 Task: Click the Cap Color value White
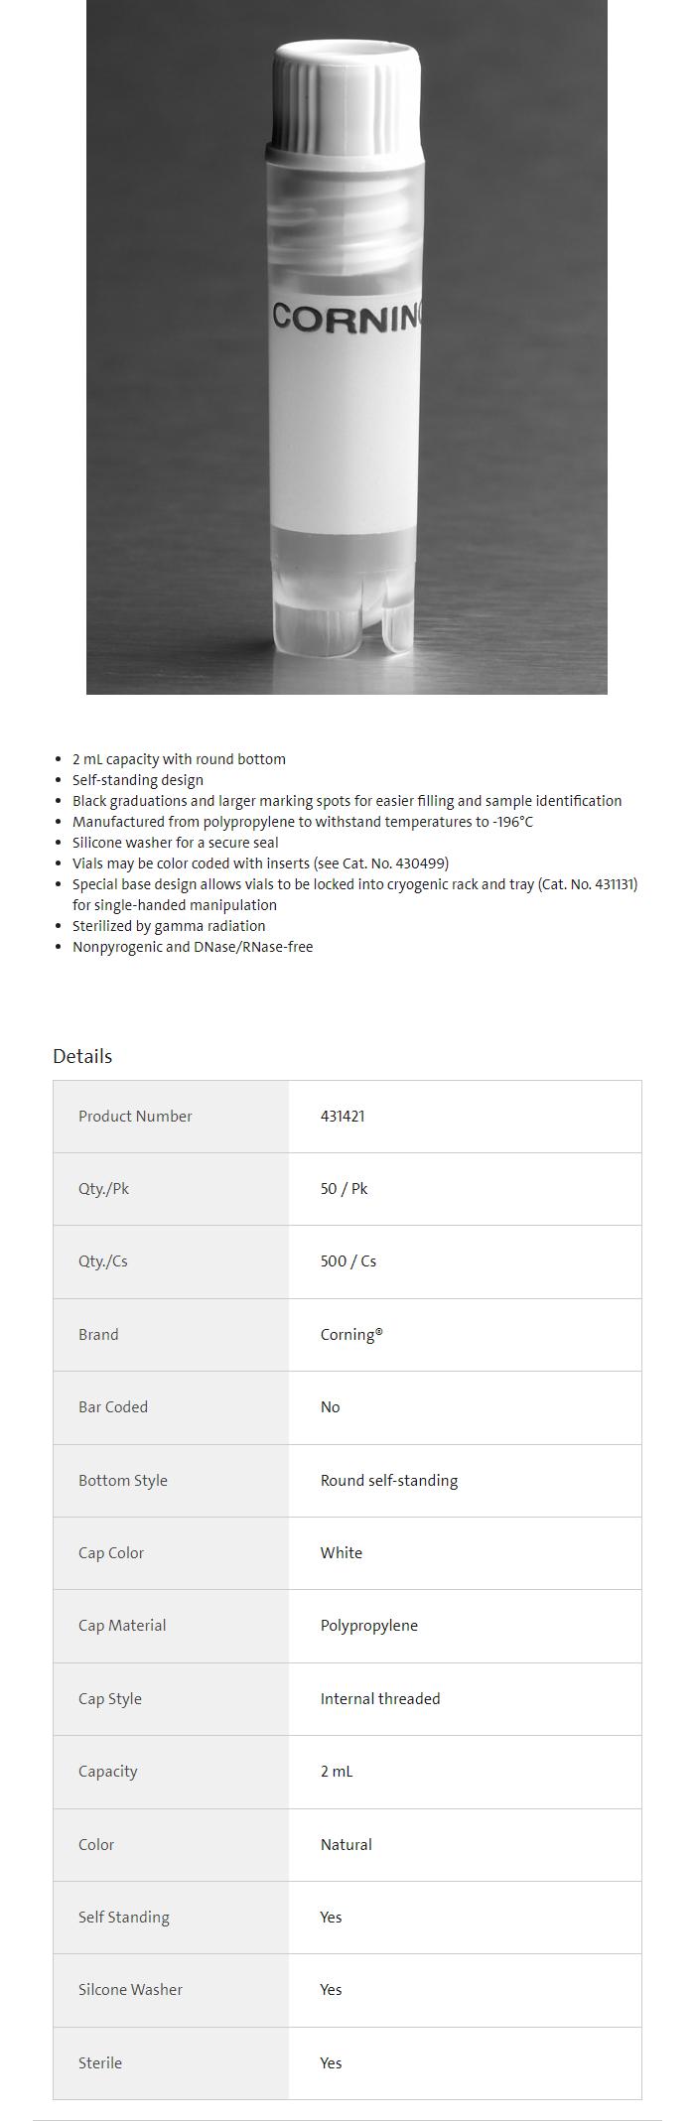point(342,1552)
